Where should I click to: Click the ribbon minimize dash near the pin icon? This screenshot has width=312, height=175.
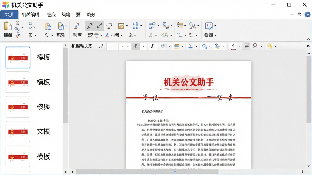point(292,15)
